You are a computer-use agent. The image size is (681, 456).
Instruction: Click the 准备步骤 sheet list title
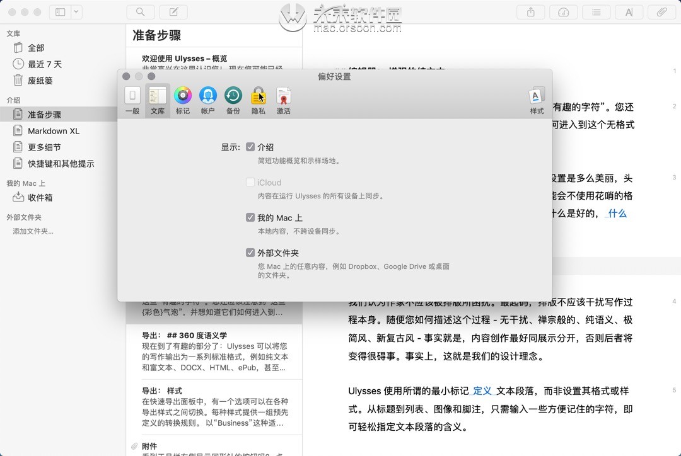click(157, 35)
